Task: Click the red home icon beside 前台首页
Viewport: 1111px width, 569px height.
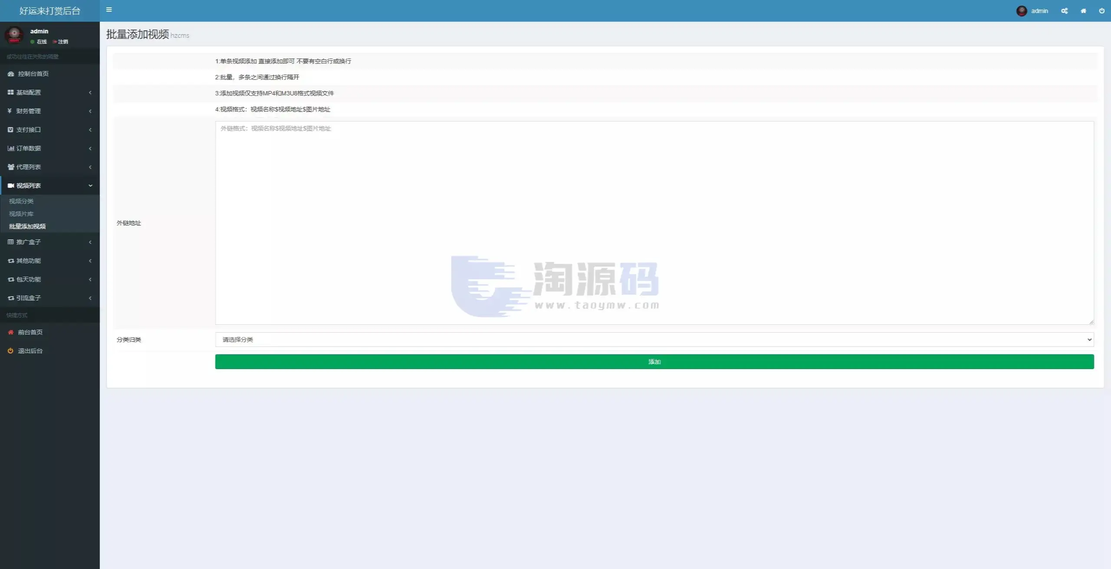Action: (x=11, y=332)
